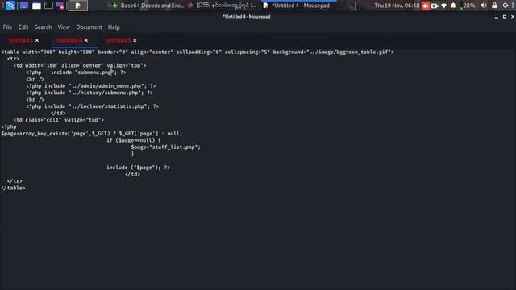This screenshot has width=516, height=290.
Task: Select the Untitled 4 tab
Action: click(x=69, y=40)
